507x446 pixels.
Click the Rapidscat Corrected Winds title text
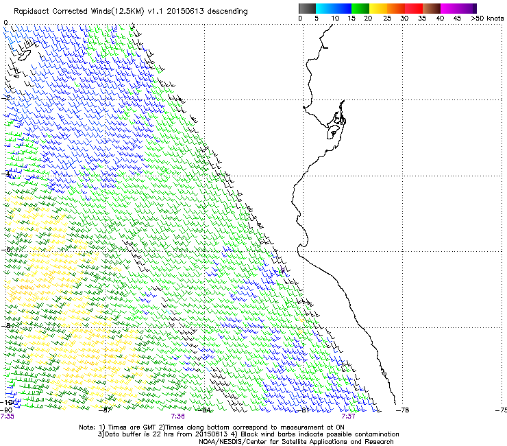(x=131, y=12)
